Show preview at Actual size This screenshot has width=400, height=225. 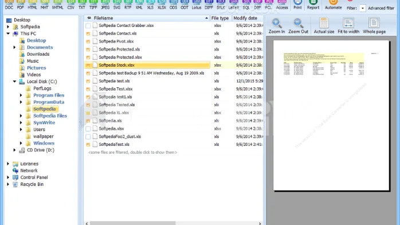[x=324, y=26]
